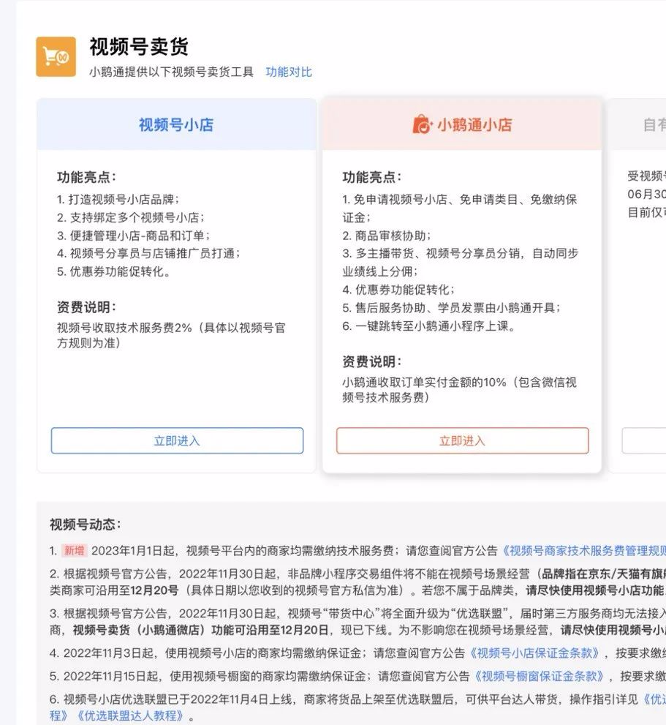Open 《视频号商家技术服务费管理规则》 link
666x725 pixels.
[583, 550]
